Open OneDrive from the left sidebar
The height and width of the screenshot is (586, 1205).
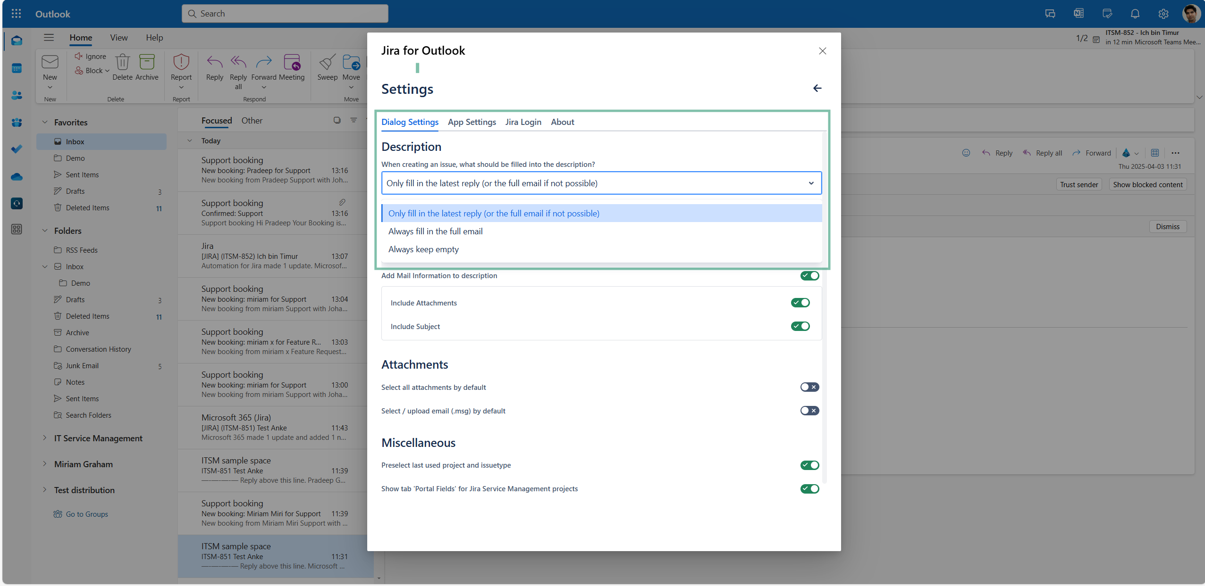point(17,177)
